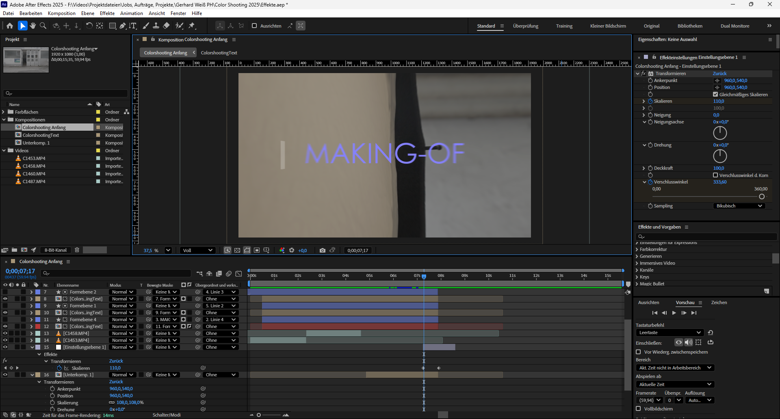
Task: Open the Komposition menu
Action: (61, 13)
